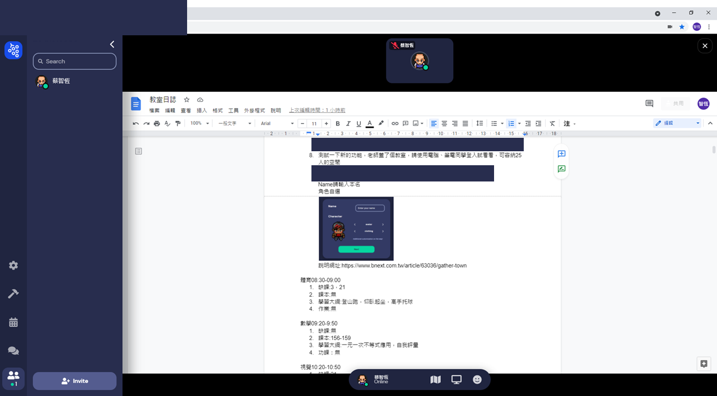This screenshot has width=717, height=396.
Task: Redo the last edit
Action: [x=146, y=123]
